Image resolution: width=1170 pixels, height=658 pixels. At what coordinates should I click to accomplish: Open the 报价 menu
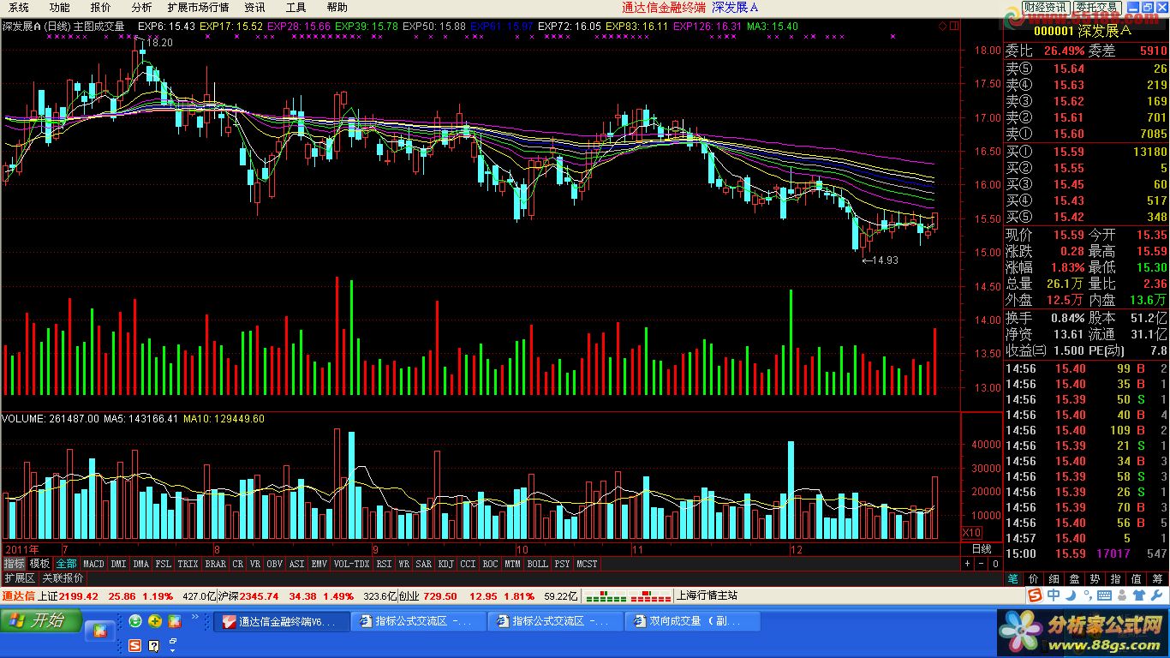tap(100, 7)
